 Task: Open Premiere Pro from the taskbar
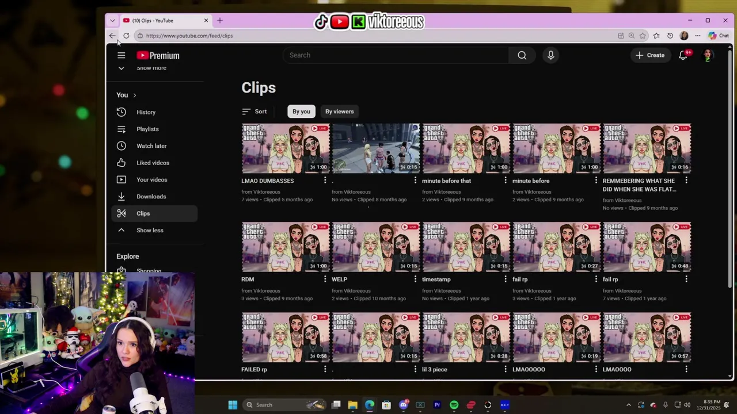(x=437, y=405)
